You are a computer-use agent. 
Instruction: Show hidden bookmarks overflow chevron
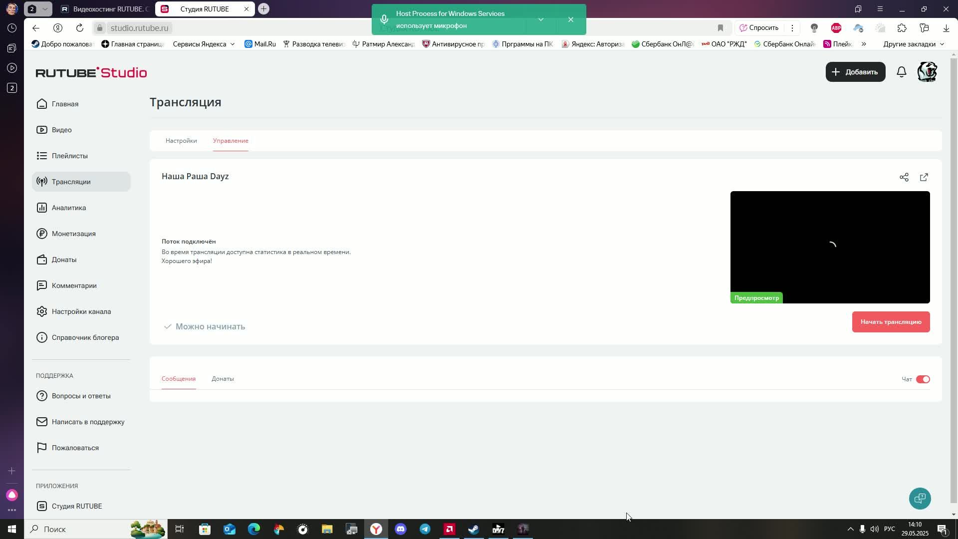point(864,44)
